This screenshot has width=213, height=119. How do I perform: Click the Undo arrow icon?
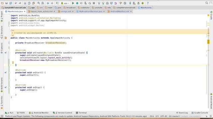pyautogui.click(x=16, y=3)
